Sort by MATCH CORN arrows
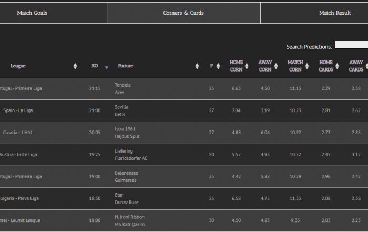 (x=307, y=66)
